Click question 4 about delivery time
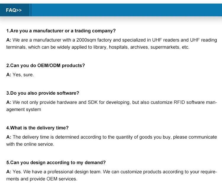Screen dimensions: 222x184 coord(37,128)
